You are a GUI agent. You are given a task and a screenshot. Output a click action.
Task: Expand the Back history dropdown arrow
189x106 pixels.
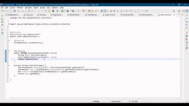click(138, 11)
